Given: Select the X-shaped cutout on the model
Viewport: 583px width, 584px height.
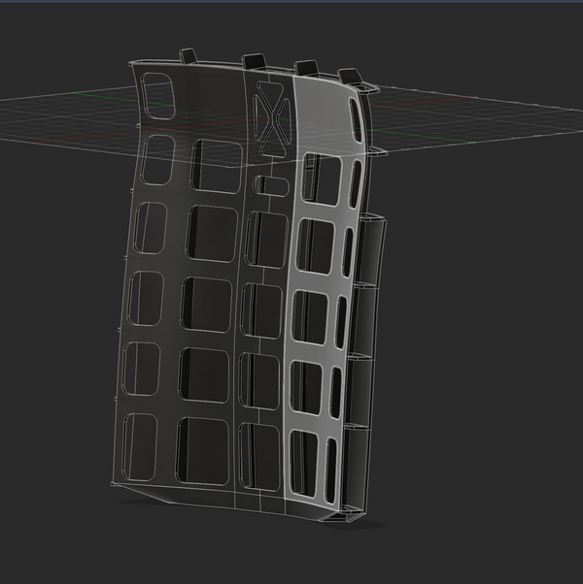Looking at the screenshot, I should pyautogui.click(x=272, y=118).
